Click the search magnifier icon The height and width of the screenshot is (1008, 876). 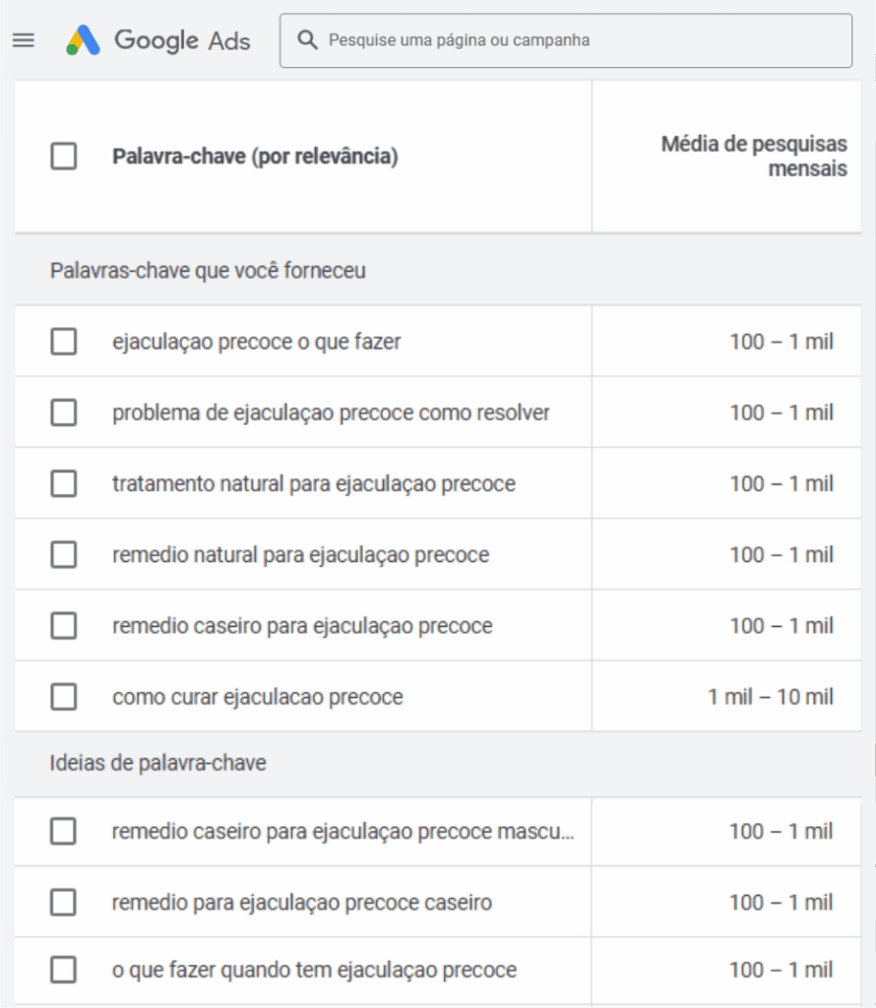(307, 40)
